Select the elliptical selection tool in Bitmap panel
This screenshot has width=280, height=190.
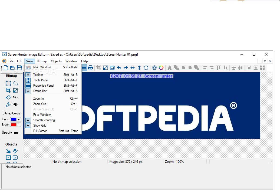point(15,83)
